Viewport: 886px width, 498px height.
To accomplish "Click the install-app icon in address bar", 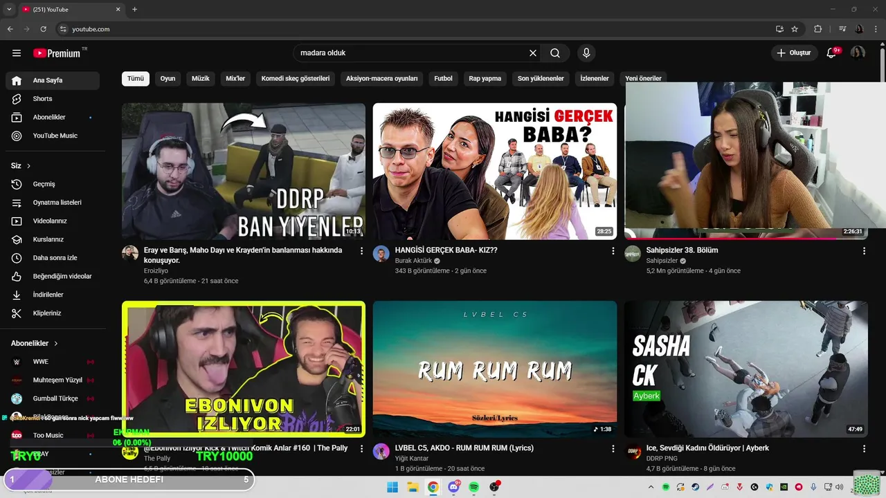I will (779, 29).
